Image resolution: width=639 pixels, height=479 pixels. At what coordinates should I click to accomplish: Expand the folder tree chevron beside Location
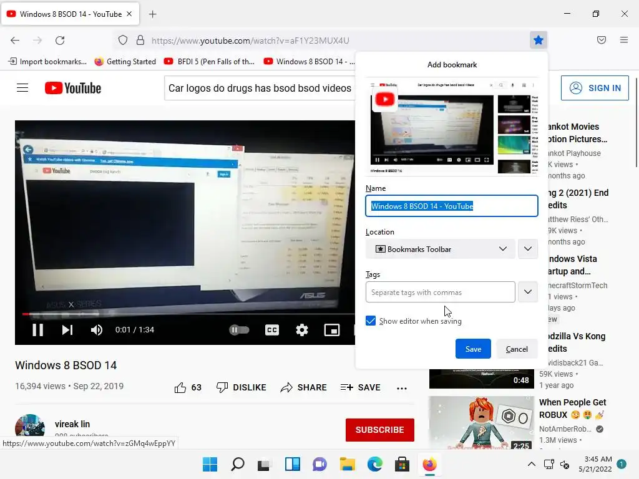pos(528,249)
